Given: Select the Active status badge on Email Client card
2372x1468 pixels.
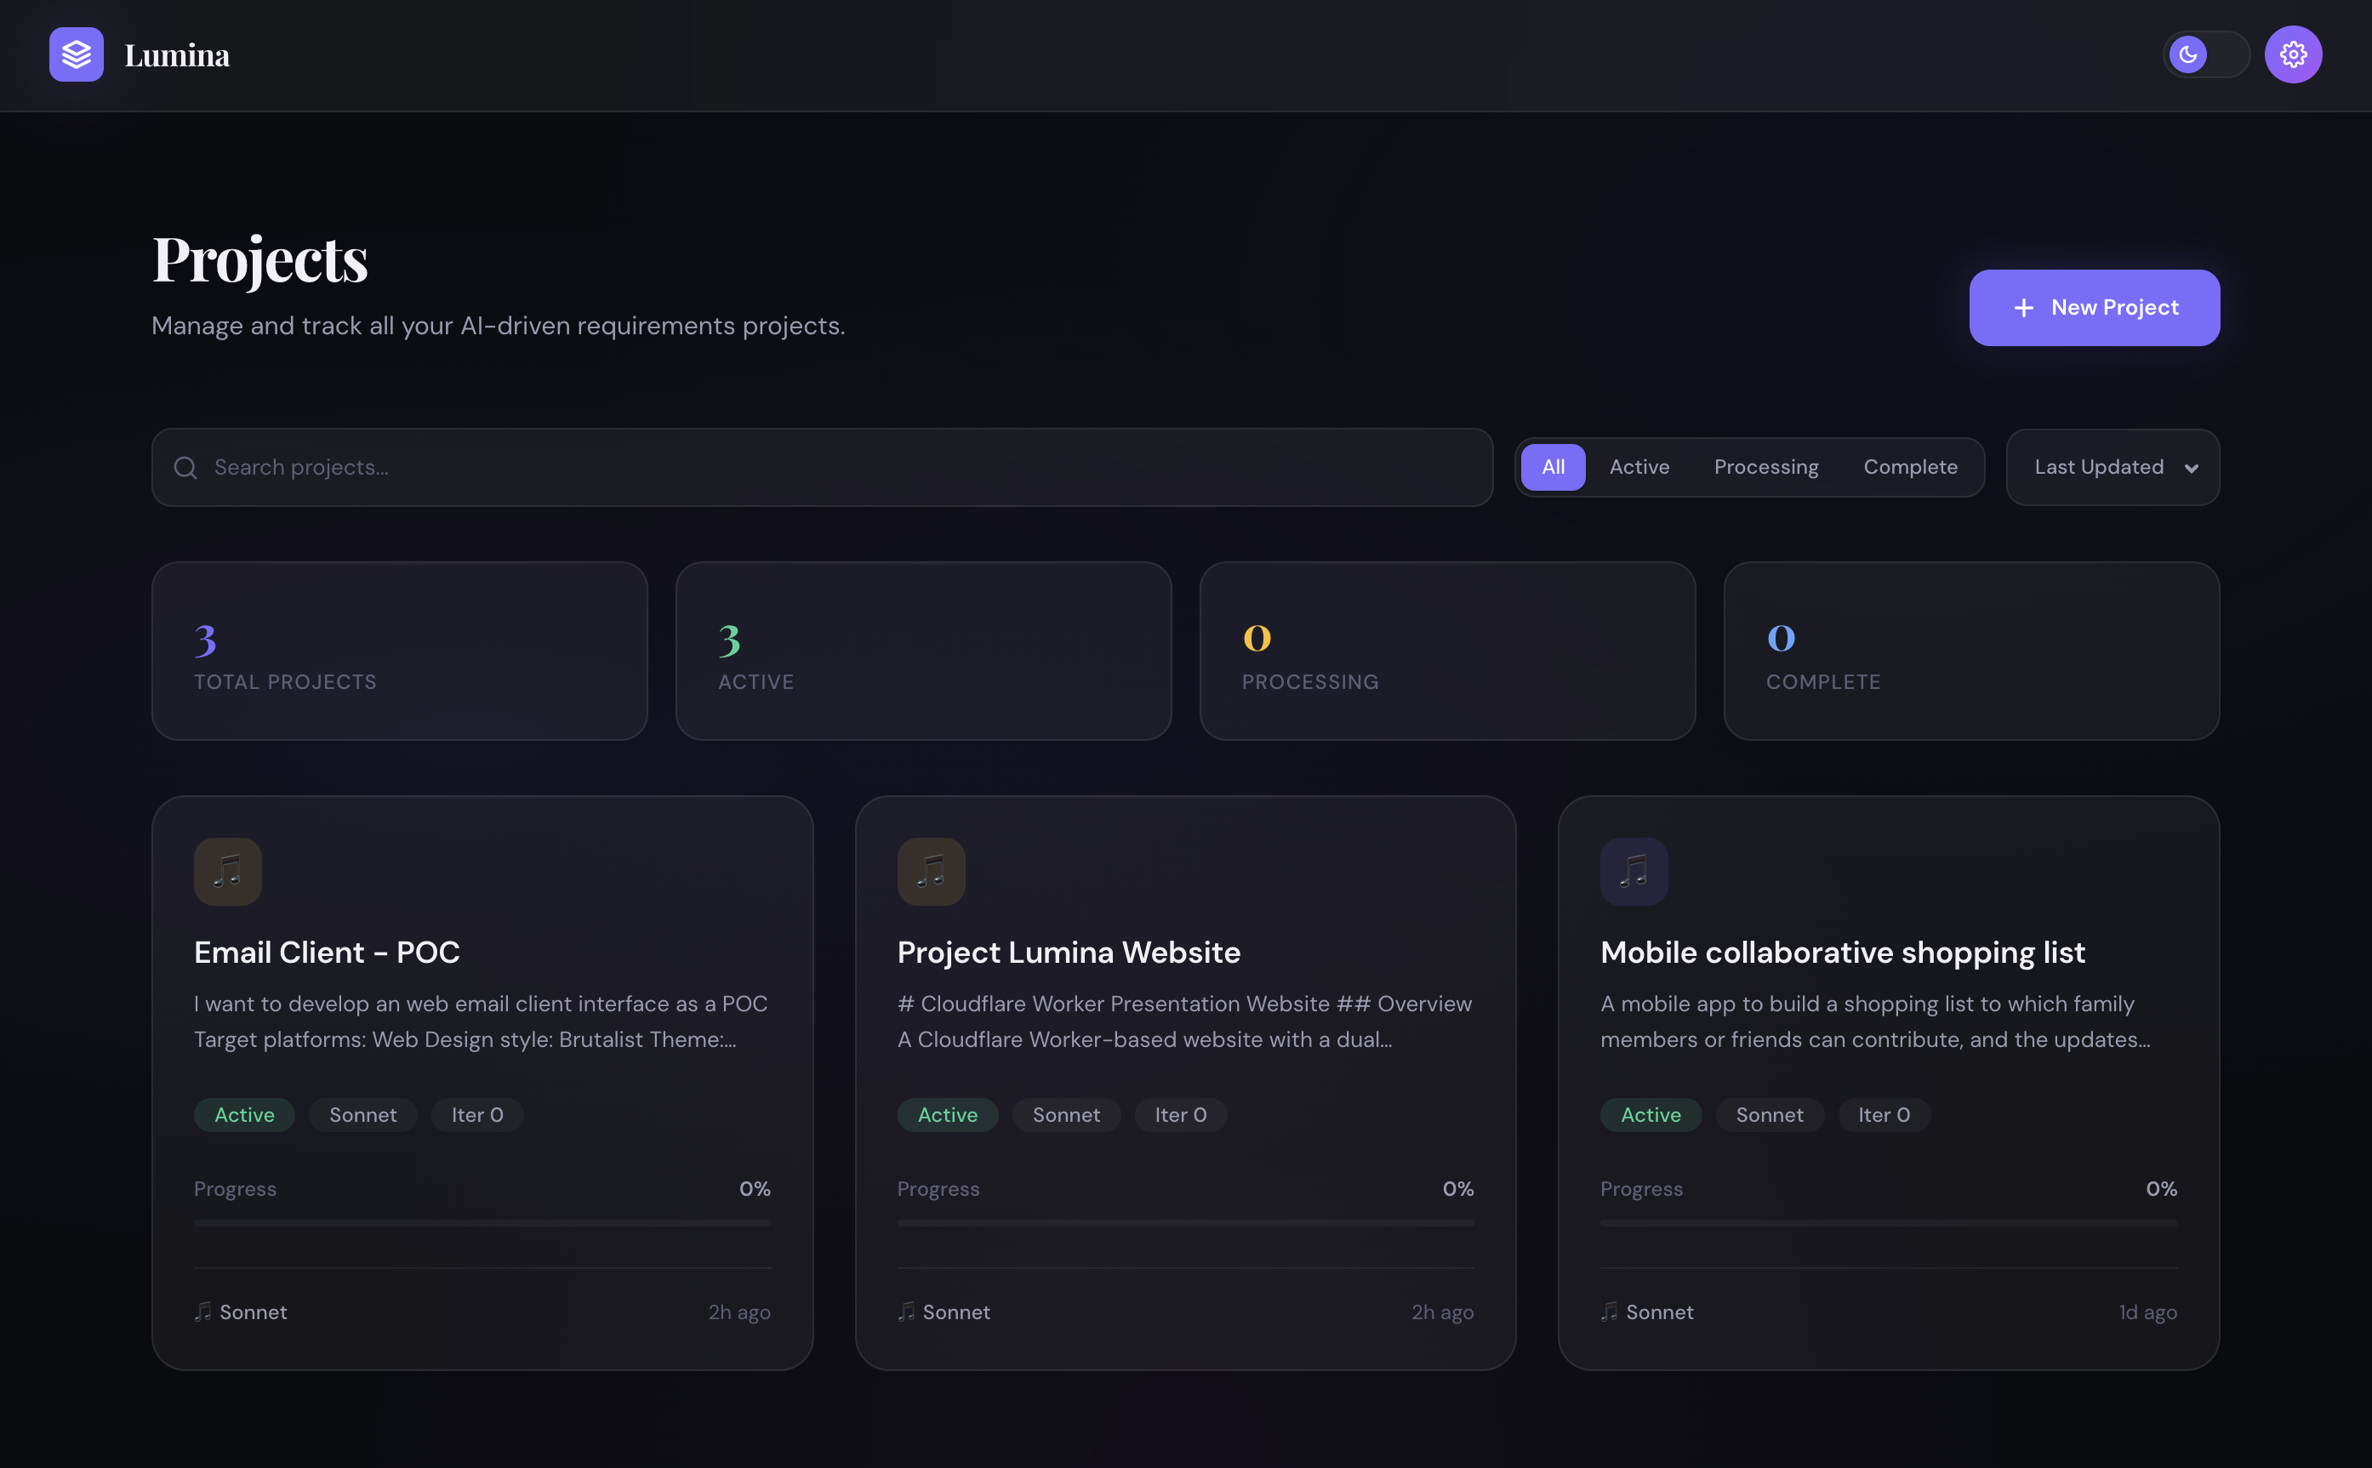Looking at the screenshot, I should tap(243, 1114).
